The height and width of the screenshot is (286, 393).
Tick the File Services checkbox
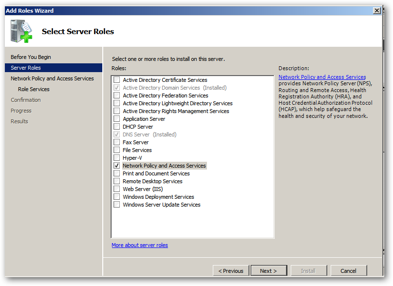tap(116, 150)
